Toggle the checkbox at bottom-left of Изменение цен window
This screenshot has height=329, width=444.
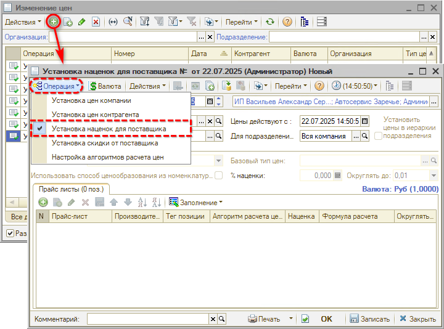pos(10,234)
